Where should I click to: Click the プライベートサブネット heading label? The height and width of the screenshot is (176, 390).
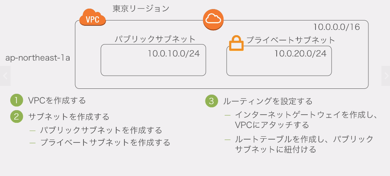[291, 40]
